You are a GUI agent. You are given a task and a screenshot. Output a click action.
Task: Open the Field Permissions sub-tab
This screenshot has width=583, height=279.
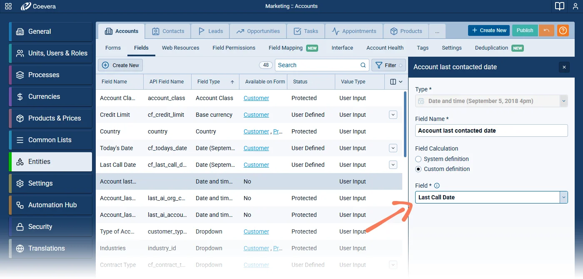coord(234,48)
